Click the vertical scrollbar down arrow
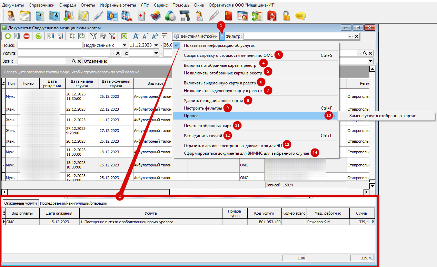This screenshot has width=437, height=267. click(372, 186)
